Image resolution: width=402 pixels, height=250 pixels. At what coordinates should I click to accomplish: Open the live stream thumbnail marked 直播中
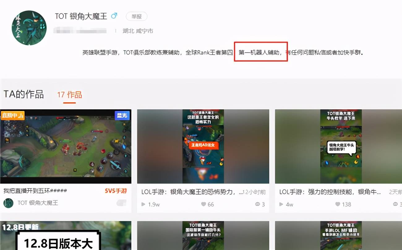pyautogui.click(x=66, y=146)
